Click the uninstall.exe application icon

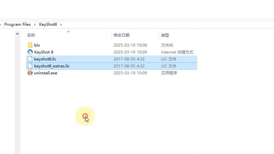(x=30, y=73)
